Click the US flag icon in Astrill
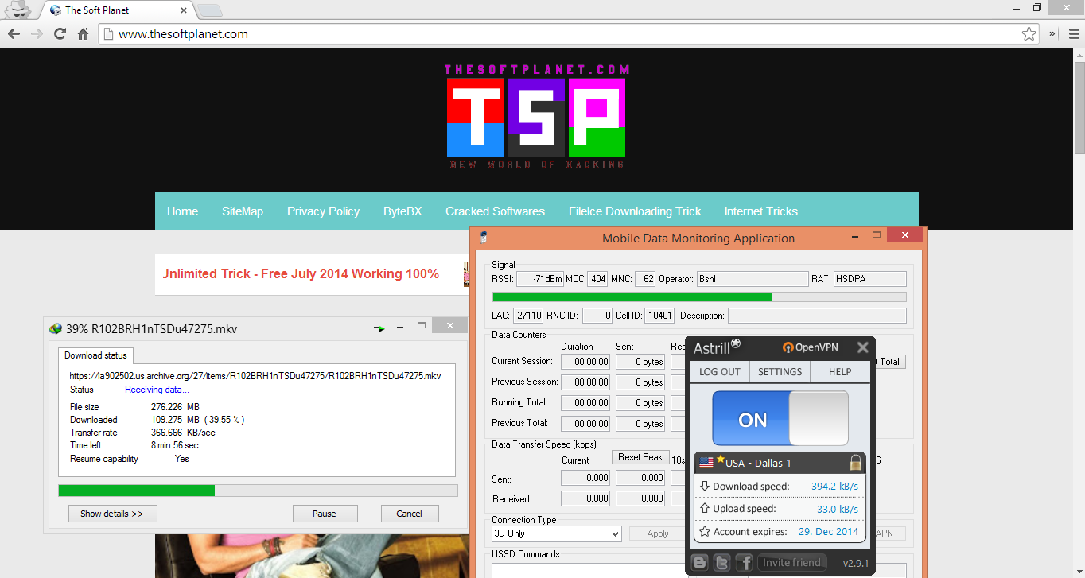1085x578 pixels. click(706, 463)
